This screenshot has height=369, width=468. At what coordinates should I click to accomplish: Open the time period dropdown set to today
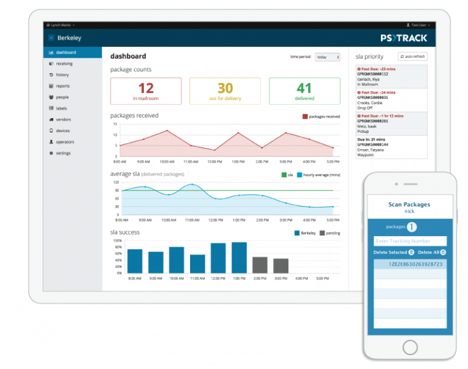point(327,57)
